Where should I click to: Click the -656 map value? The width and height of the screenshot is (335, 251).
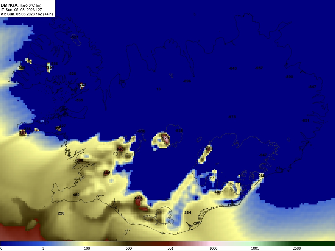click(x=141, y=131)
